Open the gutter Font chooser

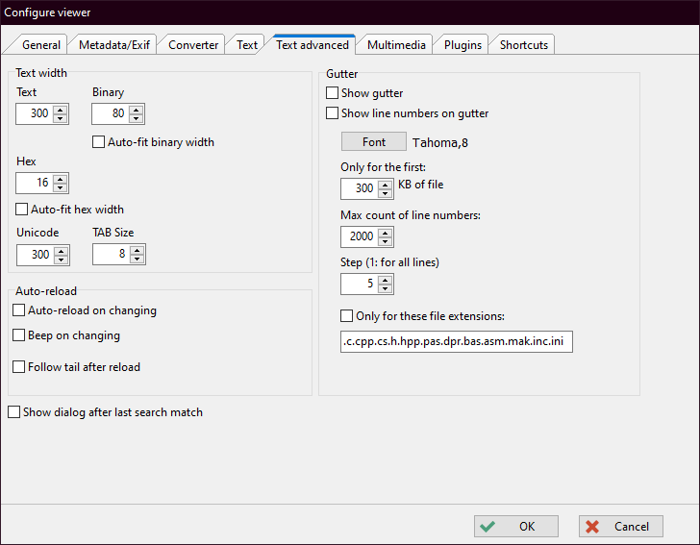click(374, 142)
